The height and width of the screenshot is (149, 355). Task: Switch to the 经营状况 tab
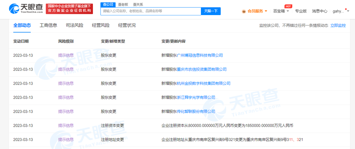coord(127,25)
